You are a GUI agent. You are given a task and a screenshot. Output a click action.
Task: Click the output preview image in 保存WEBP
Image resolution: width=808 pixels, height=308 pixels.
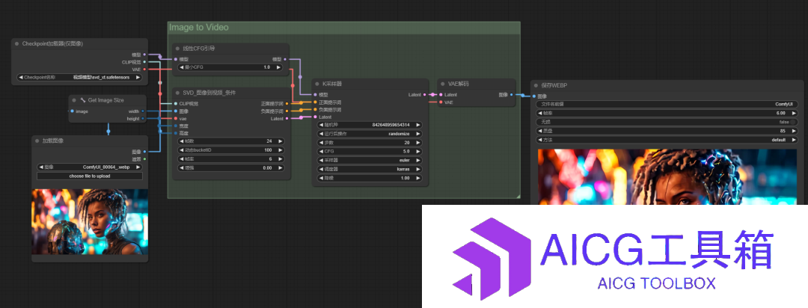coord(667,176)
